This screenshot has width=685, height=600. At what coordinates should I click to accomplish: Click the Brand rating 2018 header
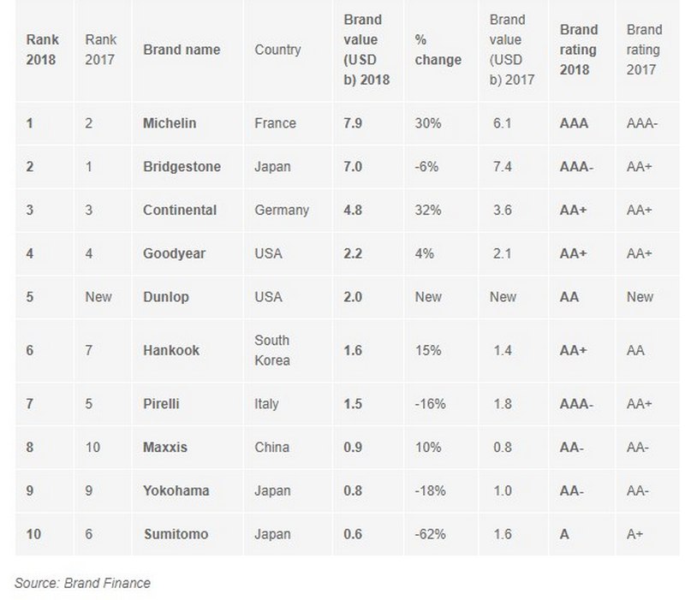[578, 50]
